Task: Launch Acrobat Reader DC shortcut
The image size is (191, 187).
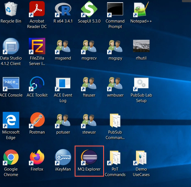Action: pos(37,9)
